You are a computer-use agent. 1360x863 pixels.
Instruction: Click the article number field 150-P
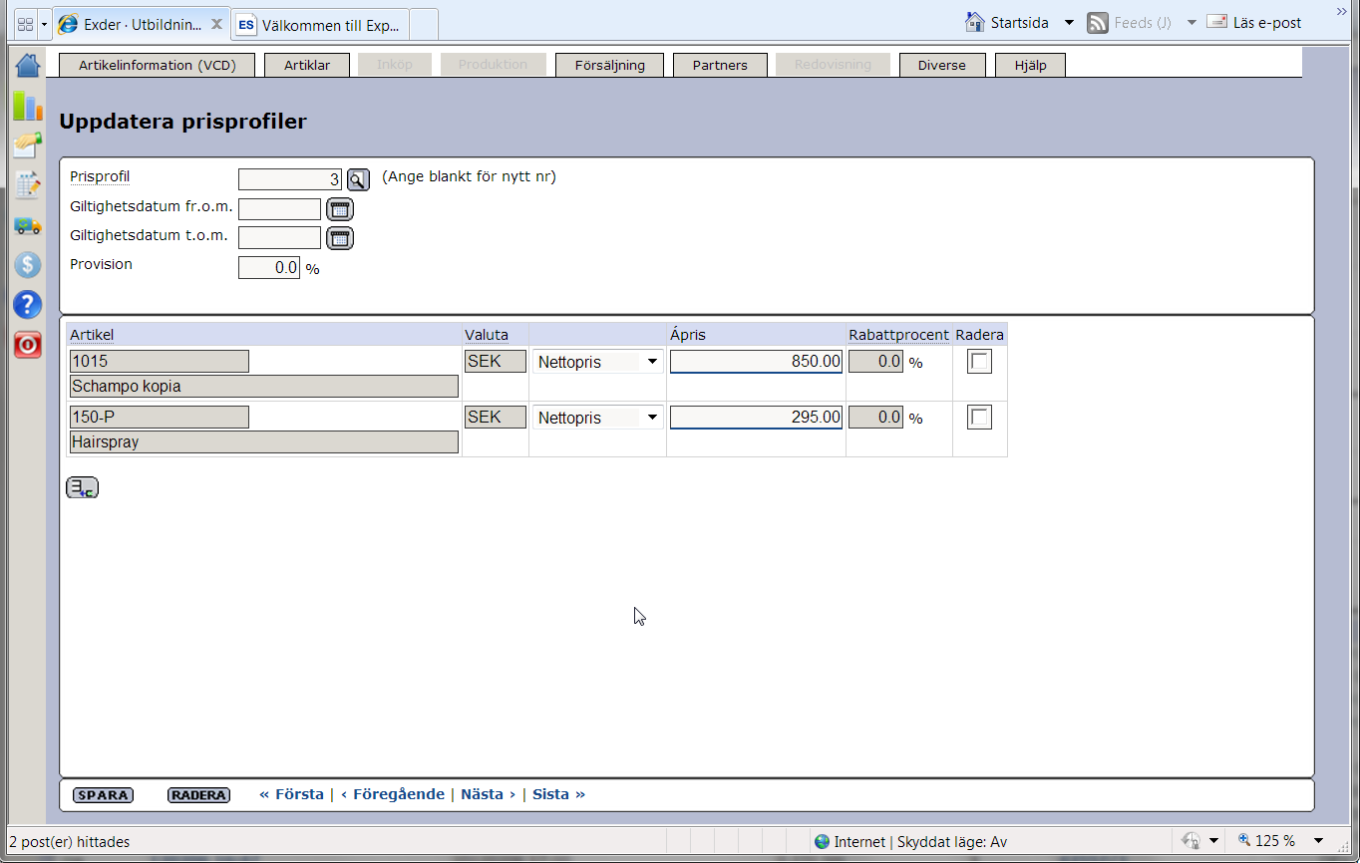(x=160, y=417)
